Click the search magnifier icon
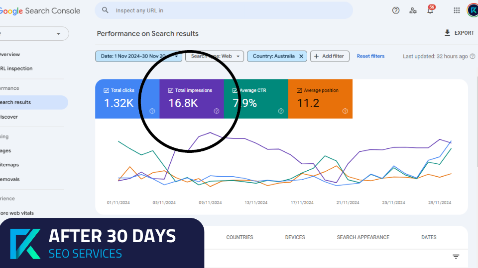 click(105, 10)
